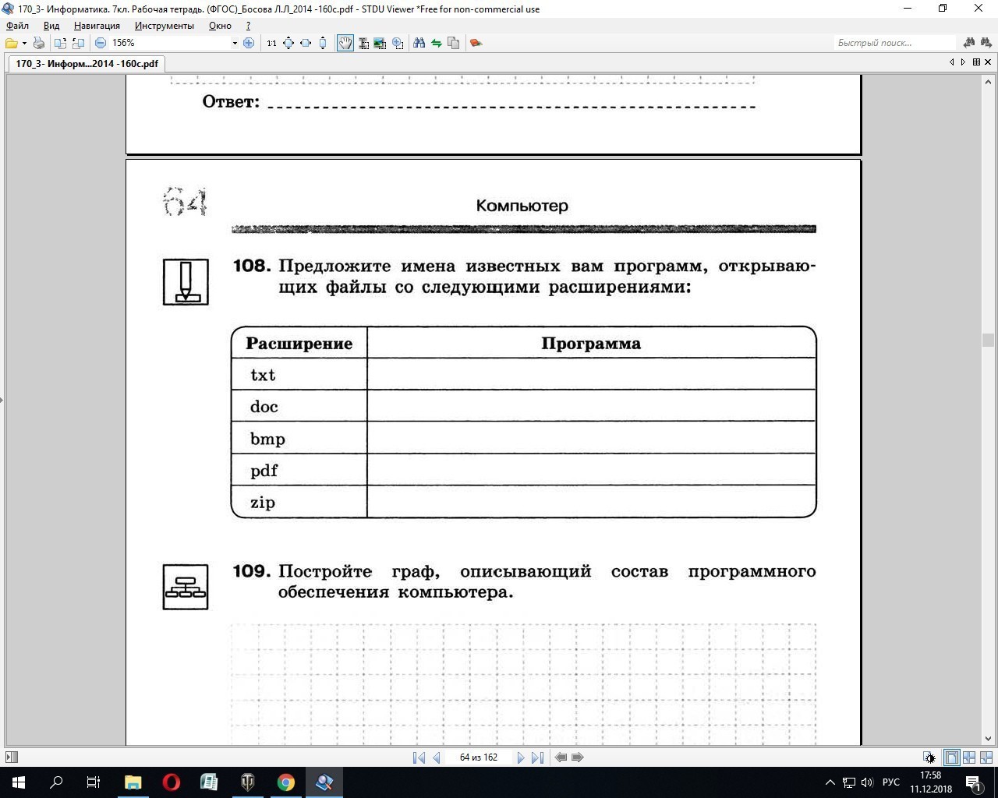
Task: Open the Файл menu
Action: (x=17, y=26)
